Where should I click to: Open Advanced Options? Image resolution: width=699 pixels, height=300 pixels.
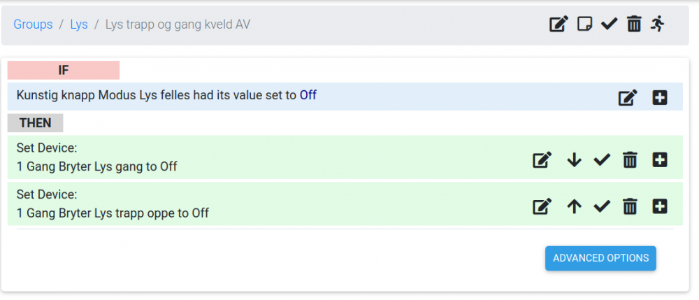pos(600,258)
